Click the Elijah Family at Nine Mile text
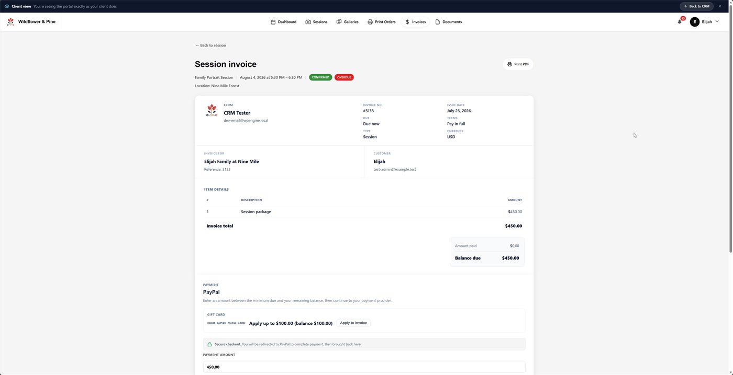733x375 pixels. [231, 161]
